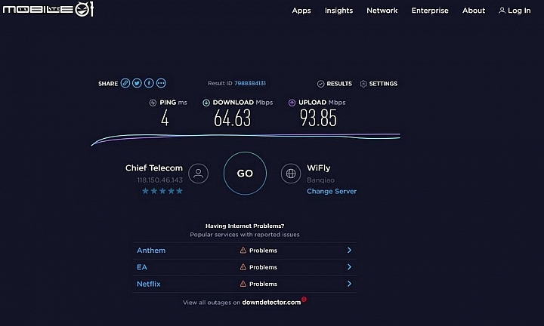Image resolution: width=544 pixels, height=326 pixels.
Task: Share result on Facebook
Action: [149, 83]
